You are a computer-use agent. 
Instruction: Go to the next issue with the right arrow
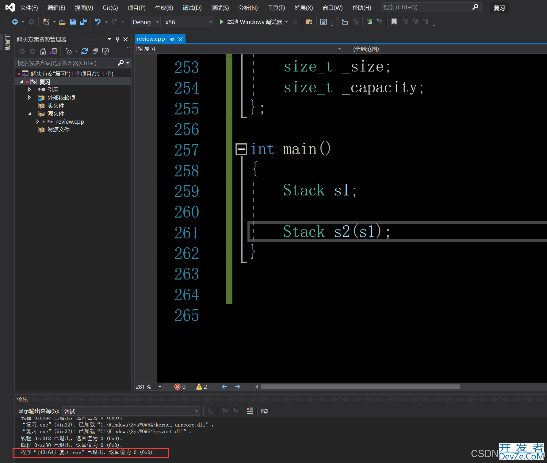[238, 387]
